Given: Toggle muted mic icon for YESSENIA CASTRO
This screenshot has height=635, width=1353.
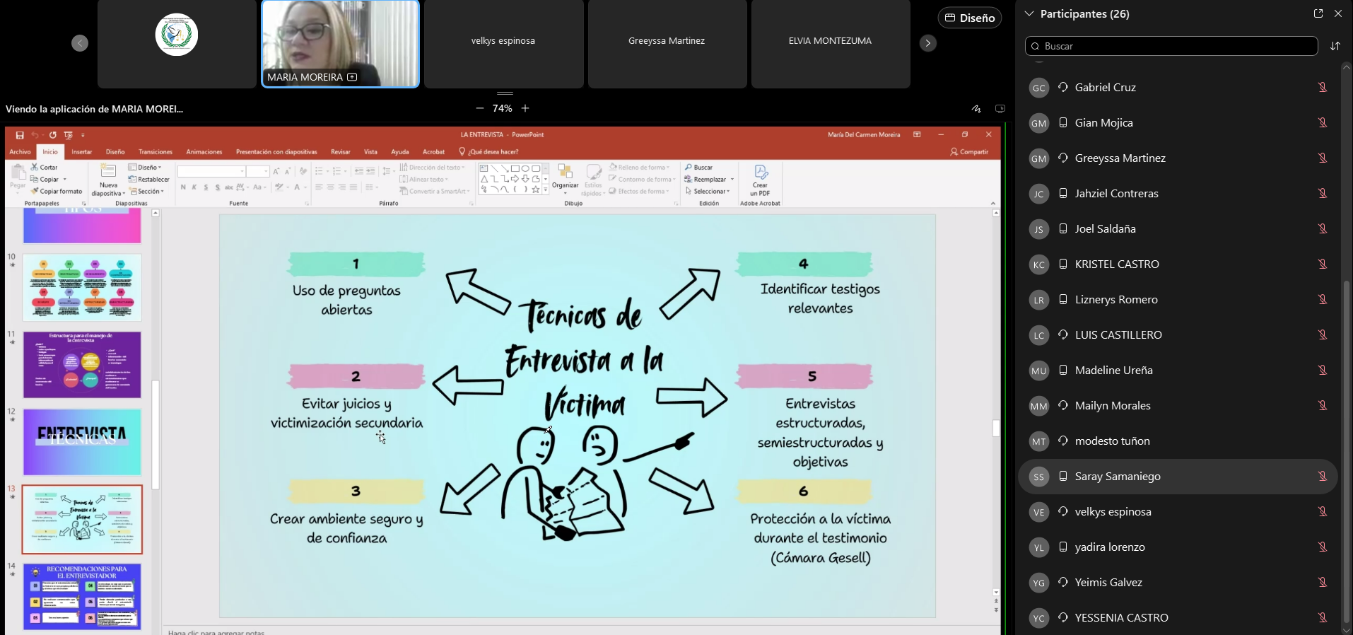Looking at the screenshot, I should 1322,618.
